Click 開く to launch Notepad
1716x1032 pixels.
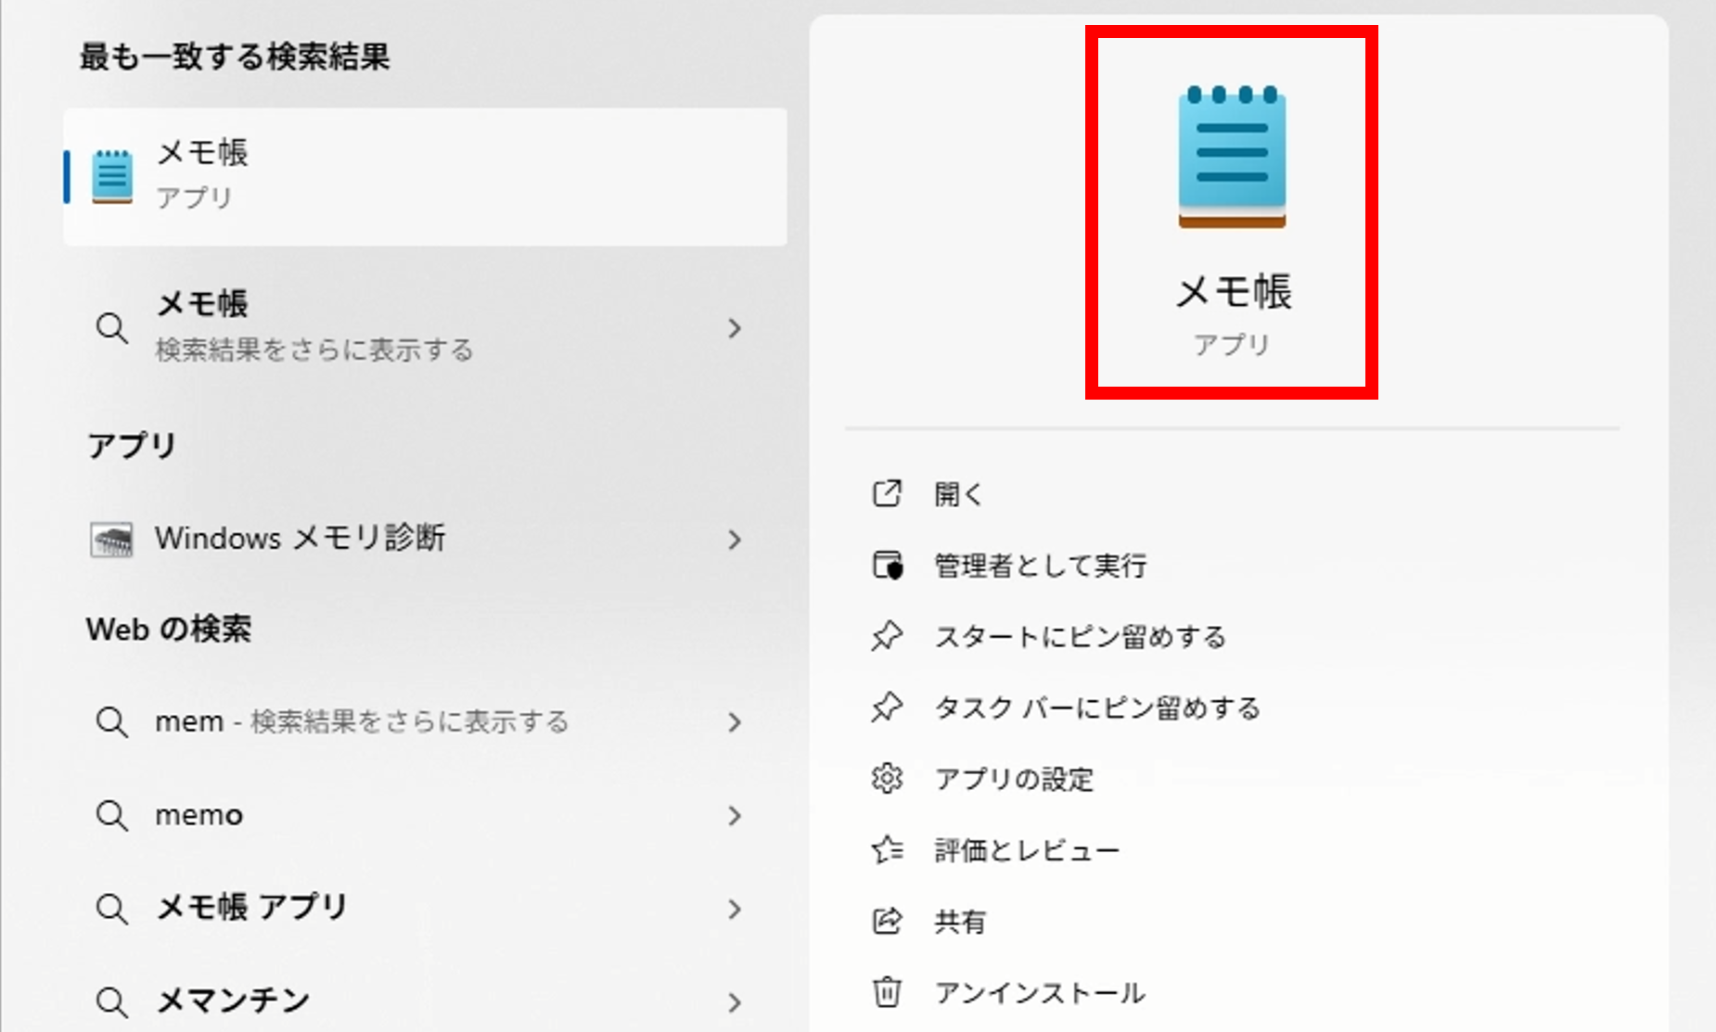957,494
